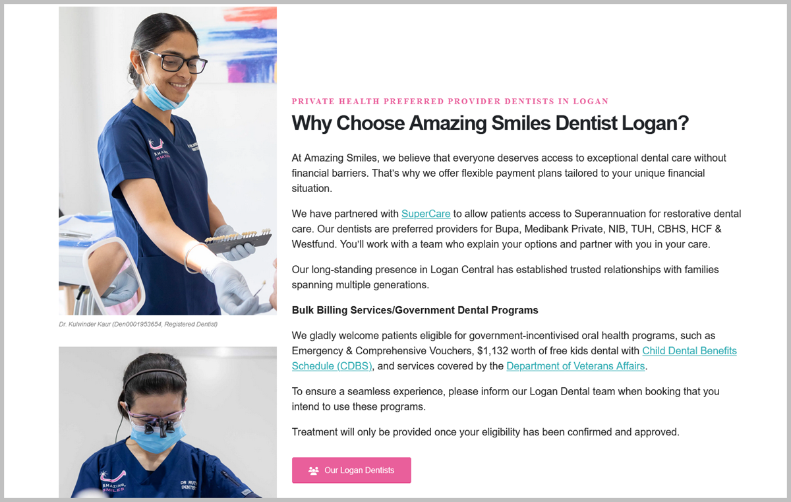791x502 pixels.
Task: Click the Bulk Billing Services/Government Dental Programs subheading
Action: [x=415, y=310]
